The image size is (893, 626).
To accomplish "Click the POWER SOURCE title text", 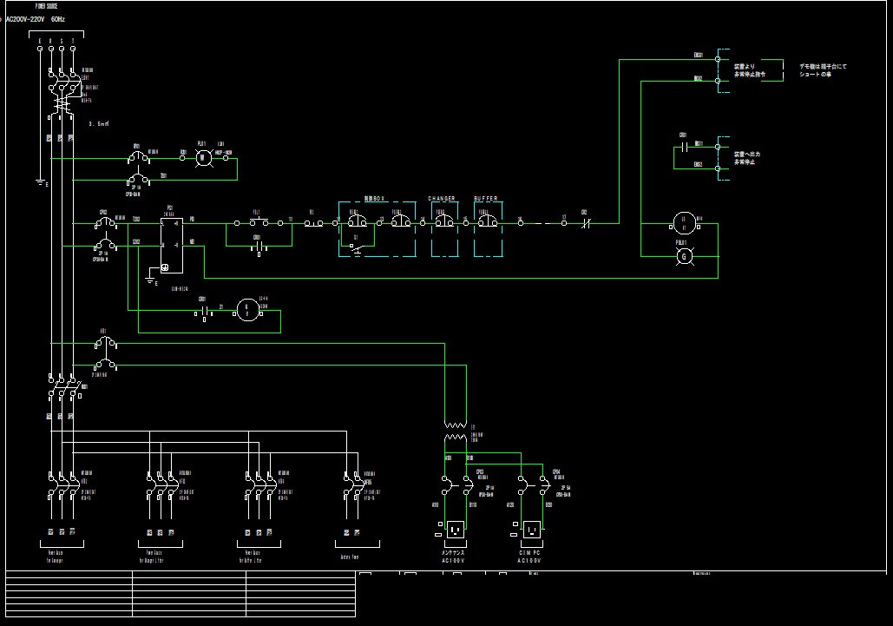I will [47, 6].
